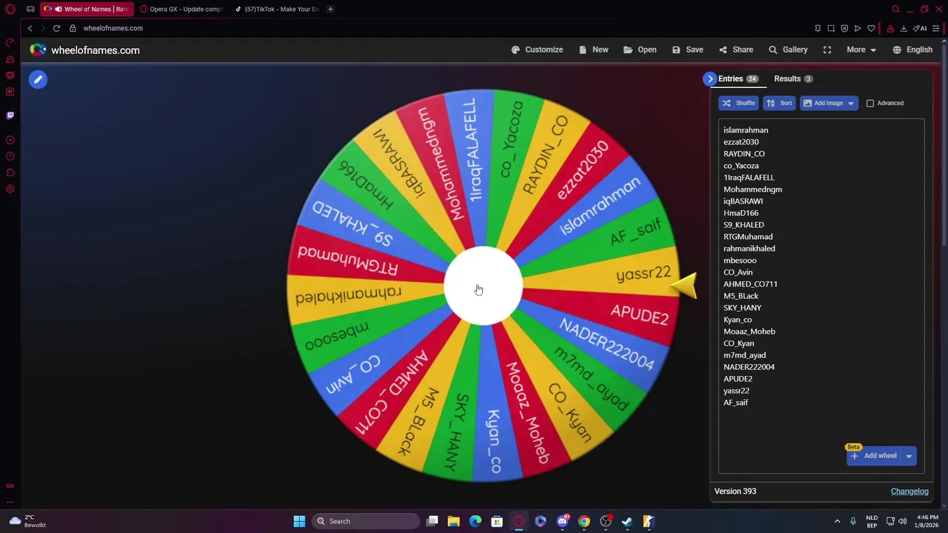Click the address bar URL wheelofnames.com
This screenshot has height=533, width=948.
point(113,28)
